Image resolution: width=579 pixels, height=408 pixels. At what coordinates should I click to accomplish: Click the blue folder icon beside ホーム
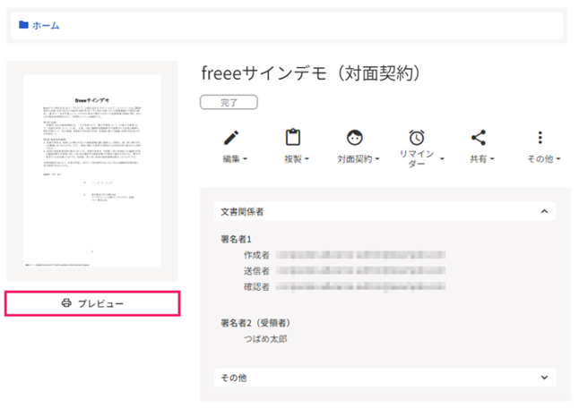[23, 25]
